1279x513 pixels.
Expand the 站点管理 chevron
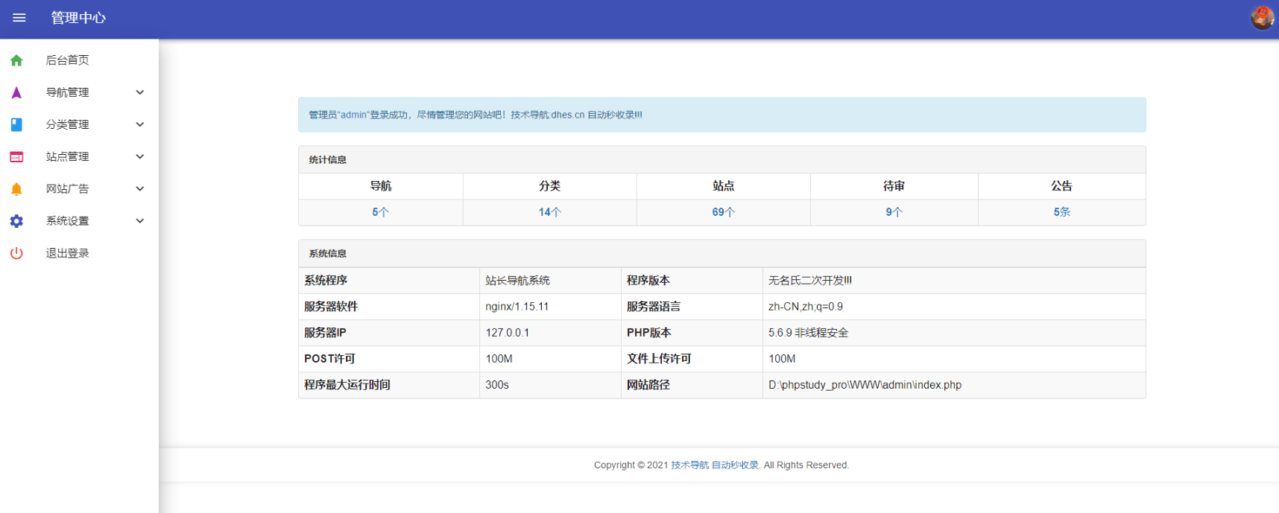[139, 156]
